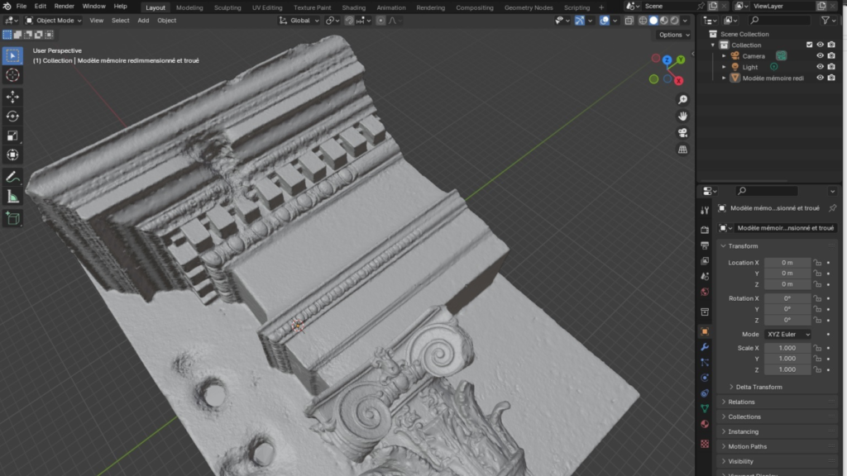Open the World properties tab
This screenshot has width=847, height=476.
coord(705,292)
